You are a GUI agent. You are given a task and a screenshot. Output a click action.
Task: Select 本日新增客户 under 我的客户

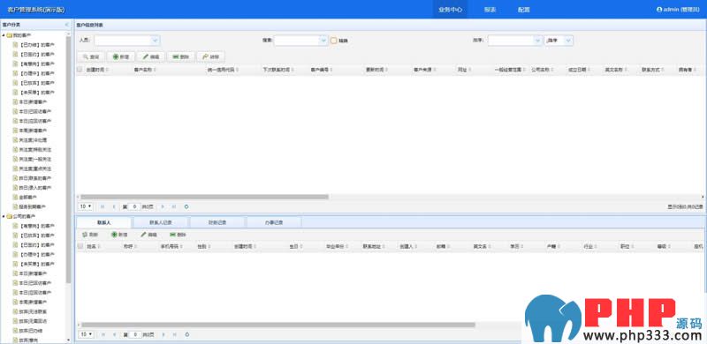pos(33,101)
